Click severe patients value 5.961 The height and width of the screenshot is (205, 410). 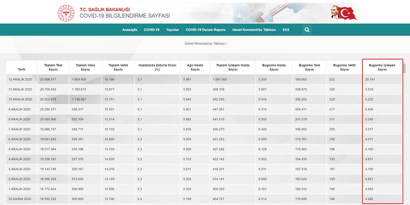point(188,79)
